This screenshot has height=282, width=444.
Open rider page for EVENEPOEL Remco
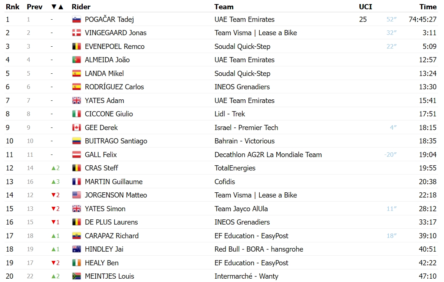pyautogui.click(x=115, y=46)
